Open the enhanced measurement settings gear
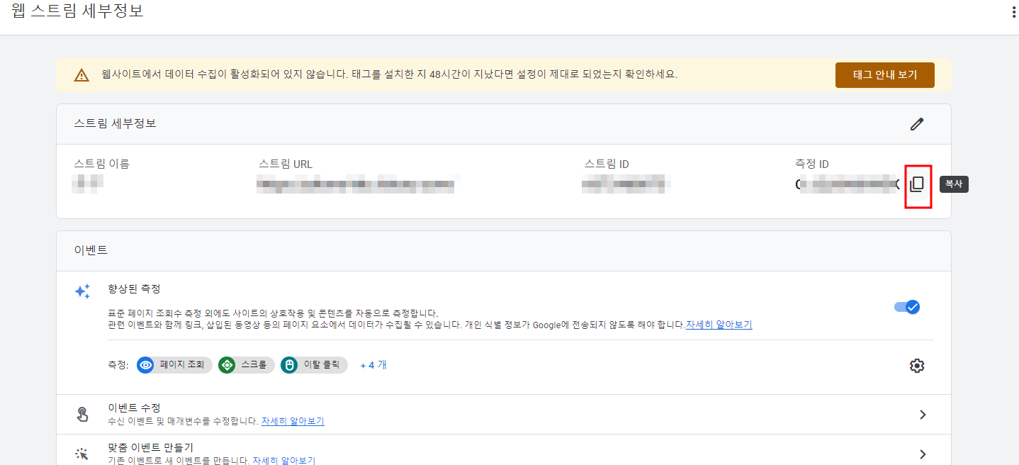The image size is (1019, 465). pyautogui.click(x=916, y=365)
